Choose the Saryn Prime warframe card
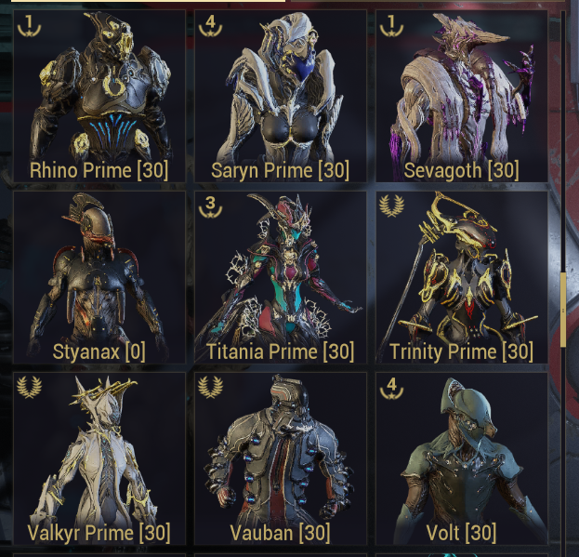 pyautogui.click(x=281, y=96)
